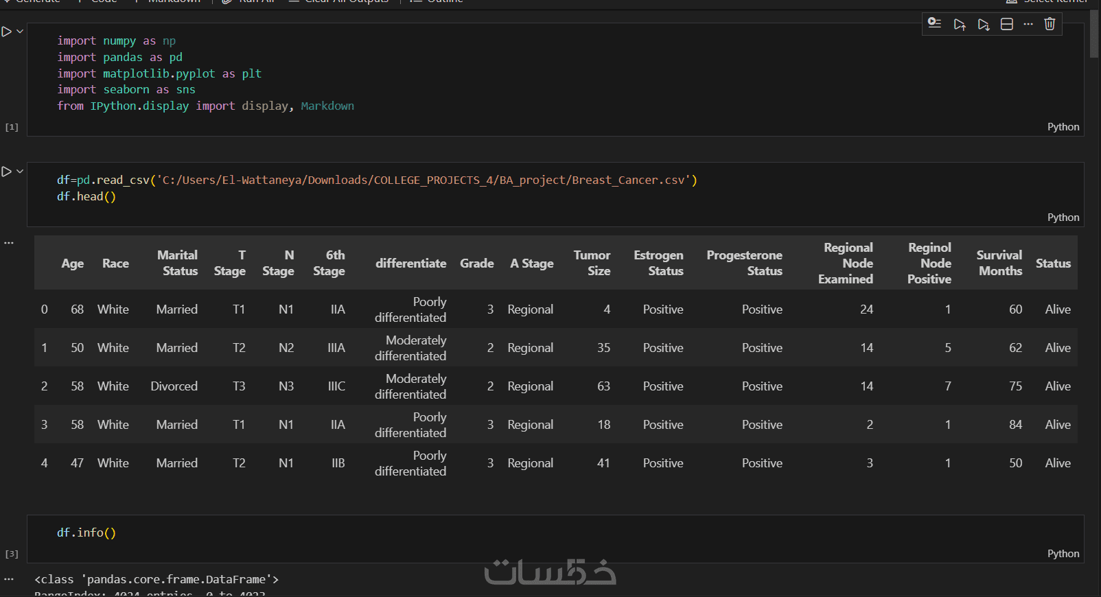Change Python language mode of imports cell
Image resolution: width=1101 pixels, height=597 pixels.
click(1063, 127)
